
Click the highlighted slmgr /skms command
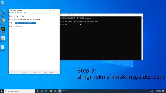[26, 23]
